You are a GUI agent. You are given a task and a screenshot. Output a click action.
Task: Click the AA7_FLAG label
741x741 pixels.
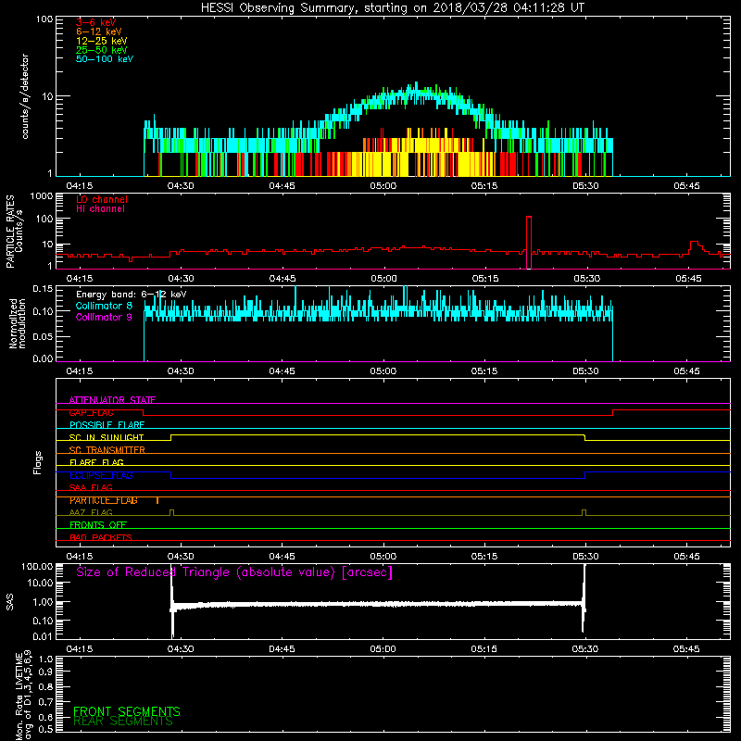91,512
